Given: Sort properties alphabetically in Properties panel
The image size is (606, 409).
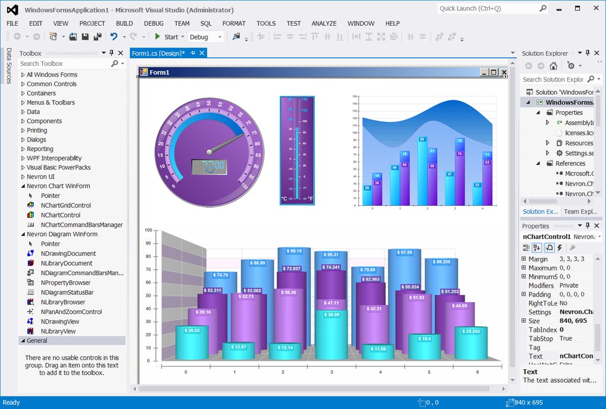Looking at the screenshot, I should (x=536, y=247).
